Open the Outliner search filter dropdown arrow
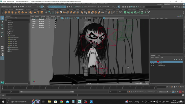This screenshot has height=104, width=185. pos(28,20)
